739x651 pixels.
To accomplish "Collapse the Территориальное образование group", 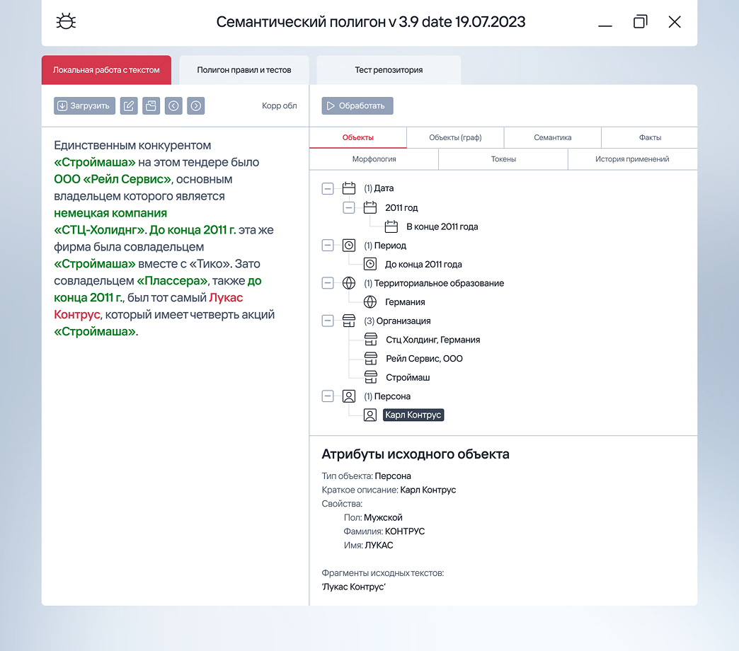I will [x=327, y=283].
